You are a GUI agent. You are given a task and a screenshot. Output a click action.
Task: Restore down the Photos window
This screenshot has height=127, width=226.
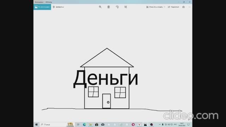tap(184, 2)
